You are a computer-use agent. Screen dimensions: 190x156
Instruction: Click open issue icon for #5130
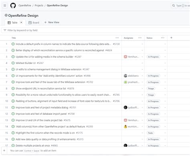tap(13, 44)
